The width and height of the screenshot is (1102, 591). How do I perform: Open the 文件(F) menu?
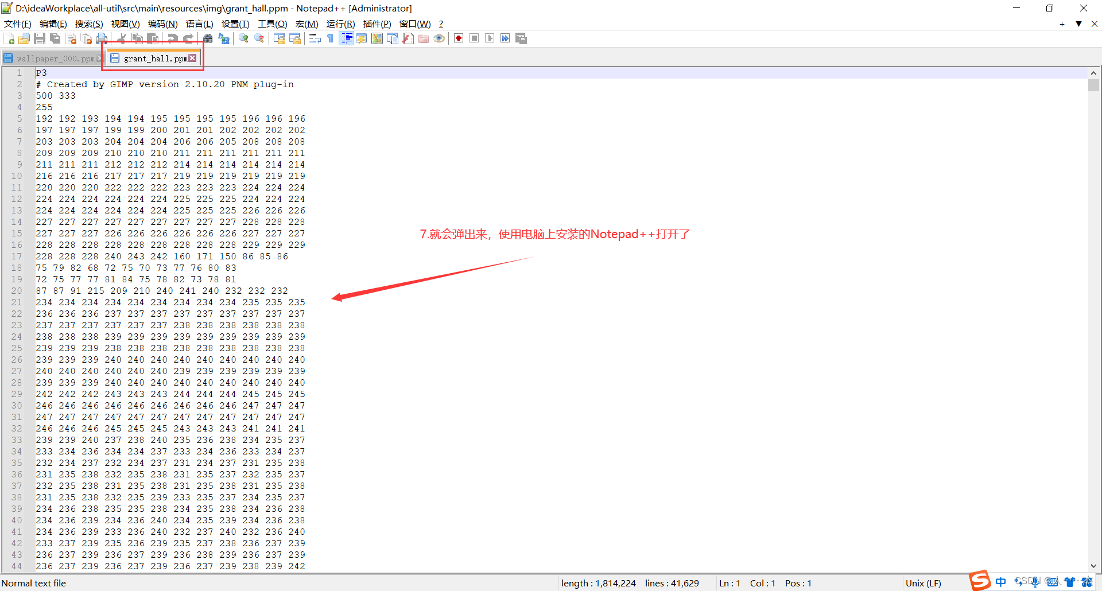pyautogui.click(x=18, y=24)
